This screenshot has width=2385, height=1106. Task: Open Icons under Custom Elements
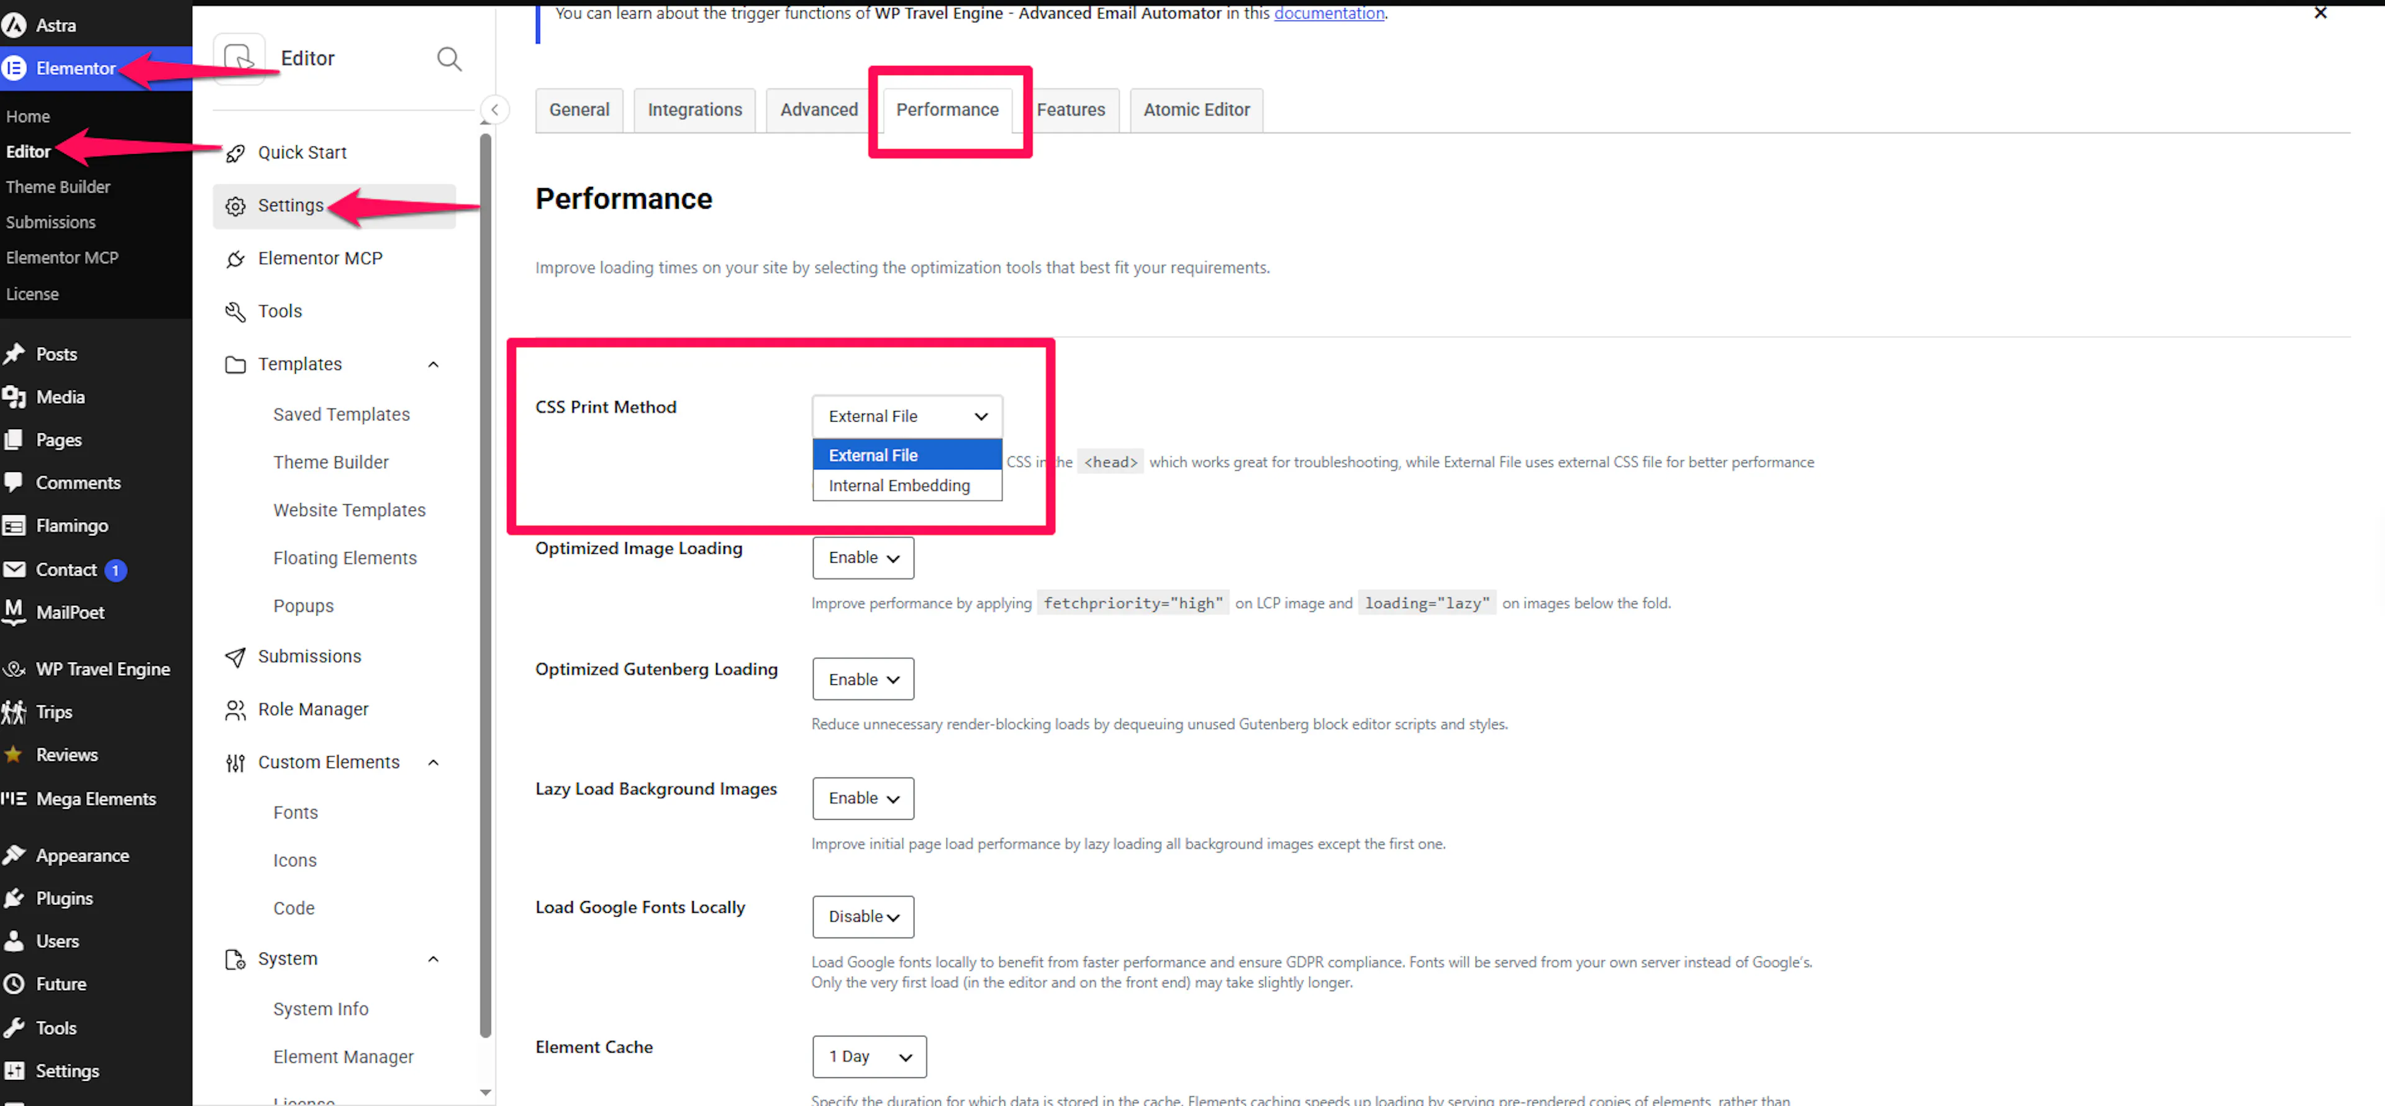[x=294, y=861]
